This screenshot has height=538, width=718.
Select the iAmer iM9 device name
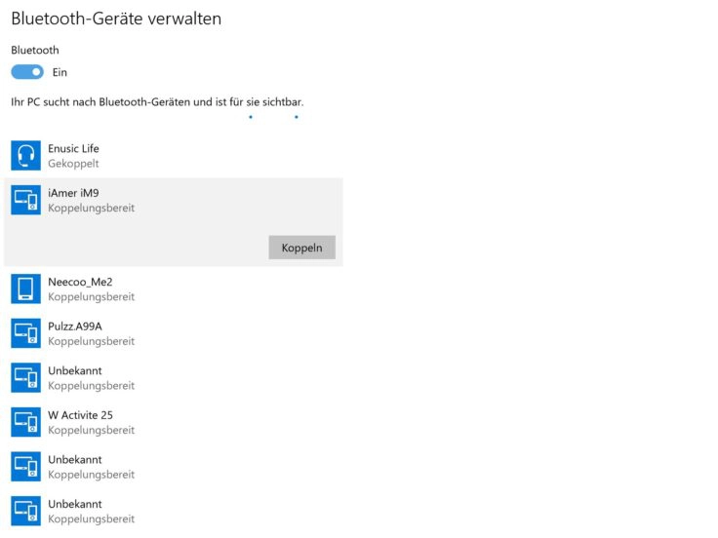tap(73, 193)
